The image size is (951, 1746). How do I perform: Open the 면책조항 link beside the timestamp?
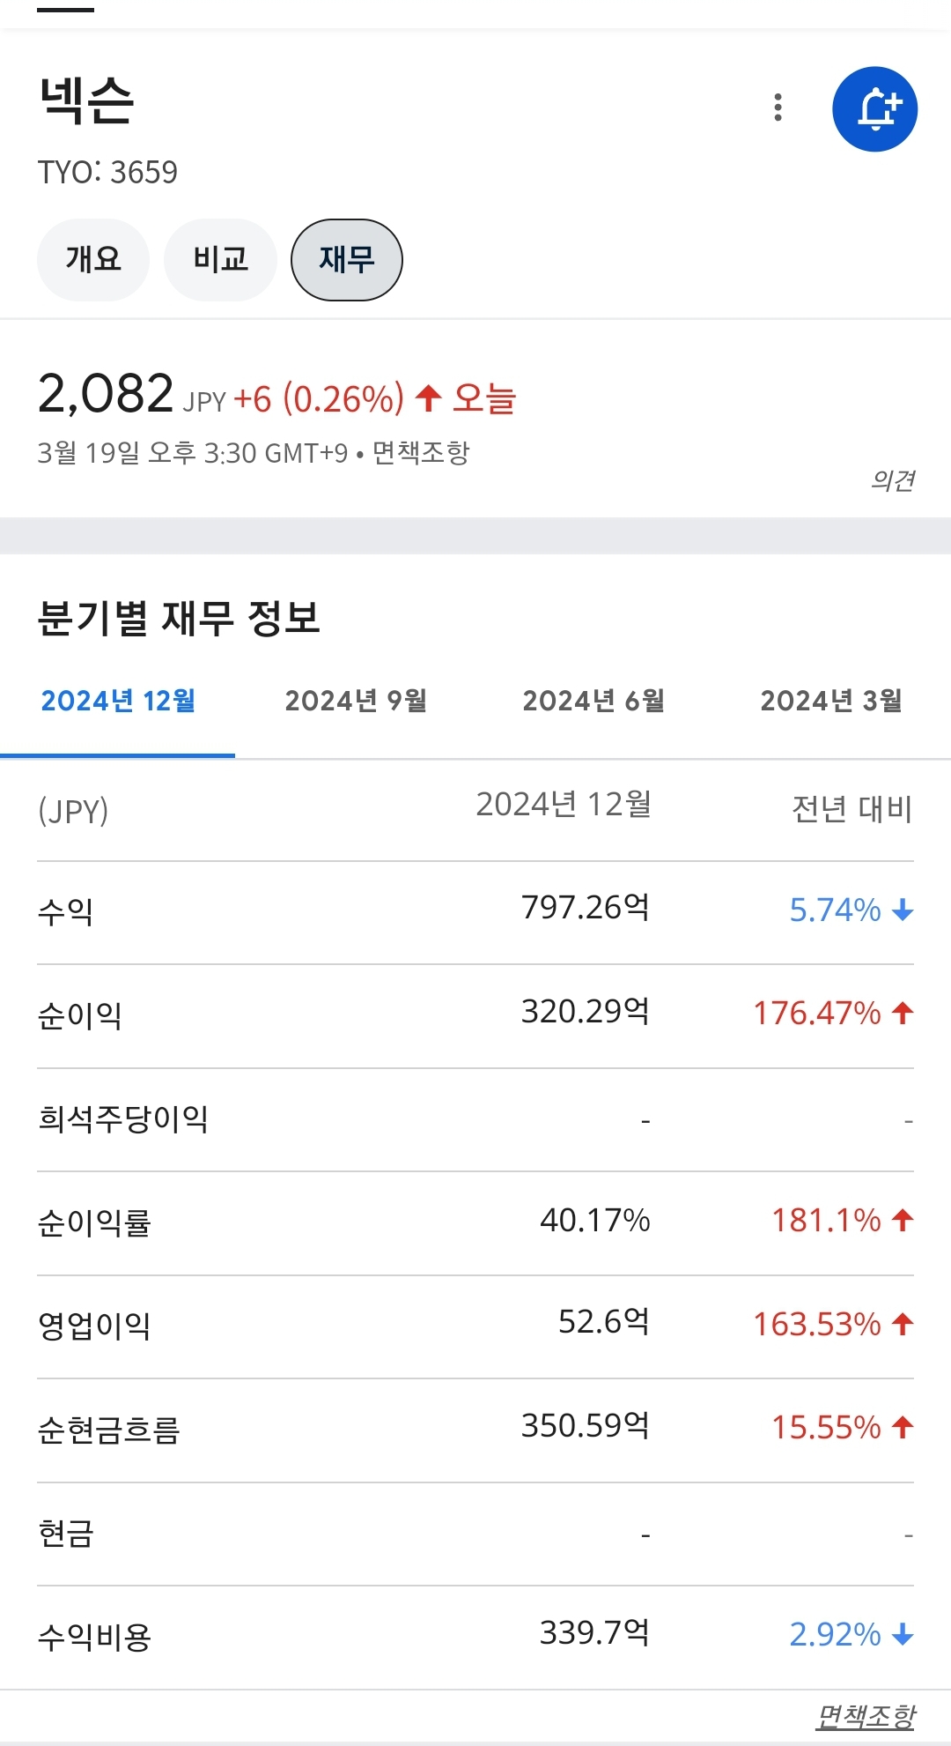click(421, 453)
